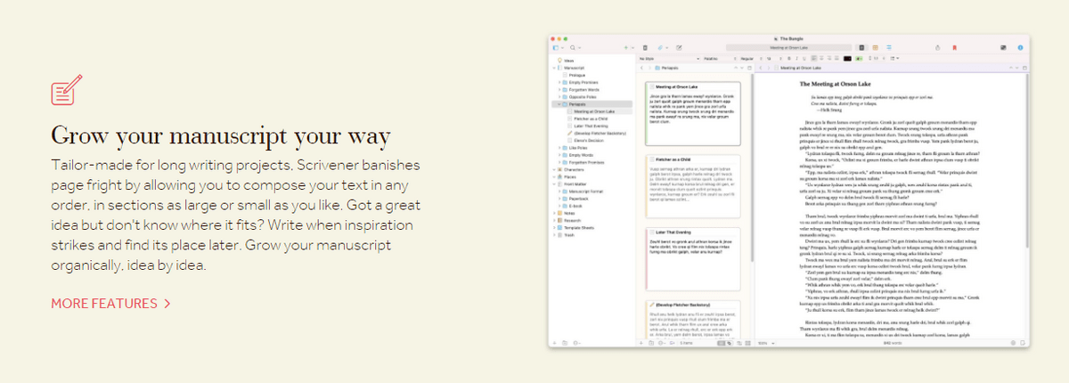This screenshot has height=383, width=1069.
Task: Click the red manuscript pencil icon
Action: pyautogui.click(x=67, y=91)
